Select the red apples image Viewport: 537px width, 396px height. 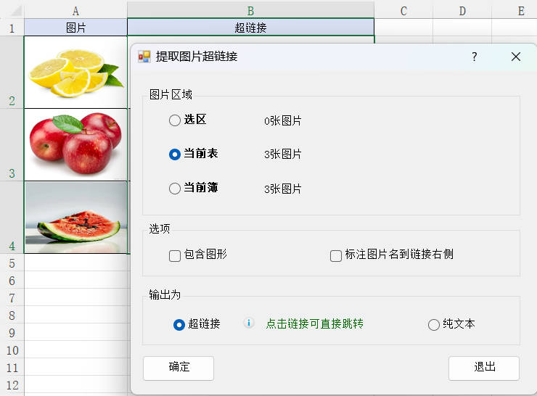[75, 144]
